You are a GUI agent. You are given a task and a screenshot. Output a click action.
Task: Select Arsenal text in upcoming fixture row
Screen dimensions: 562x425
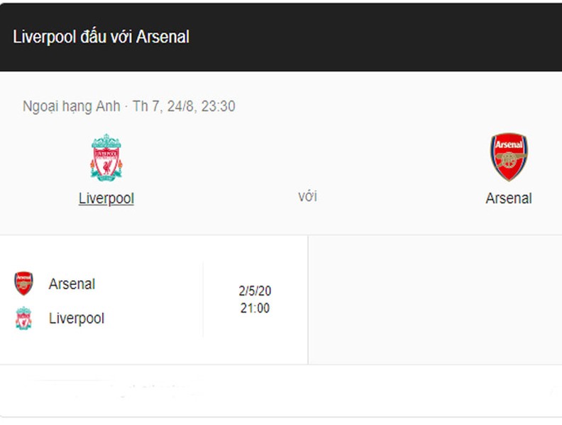coord(72,284)
